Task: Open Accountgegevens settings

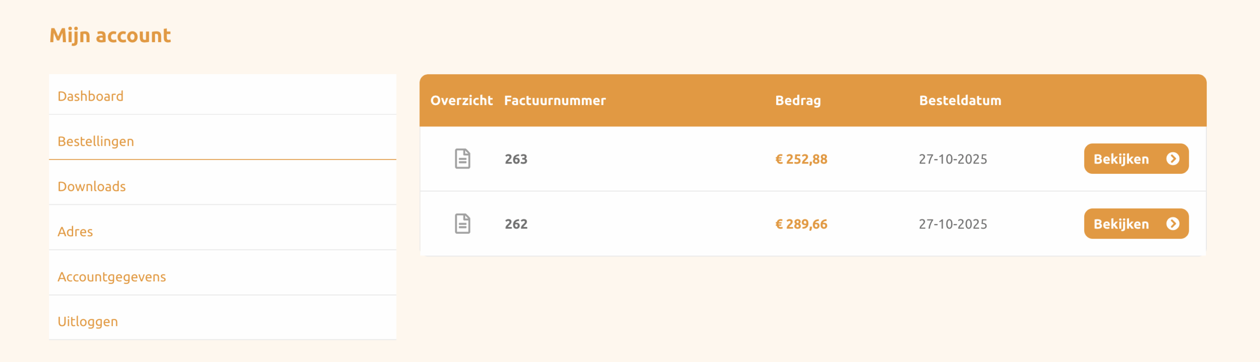Action: click(x=112, y=277)
